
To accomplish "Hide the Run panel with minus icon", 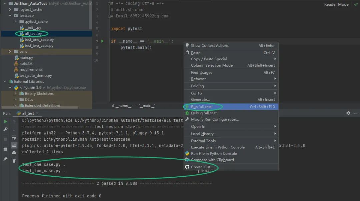I will click(356, 113).
